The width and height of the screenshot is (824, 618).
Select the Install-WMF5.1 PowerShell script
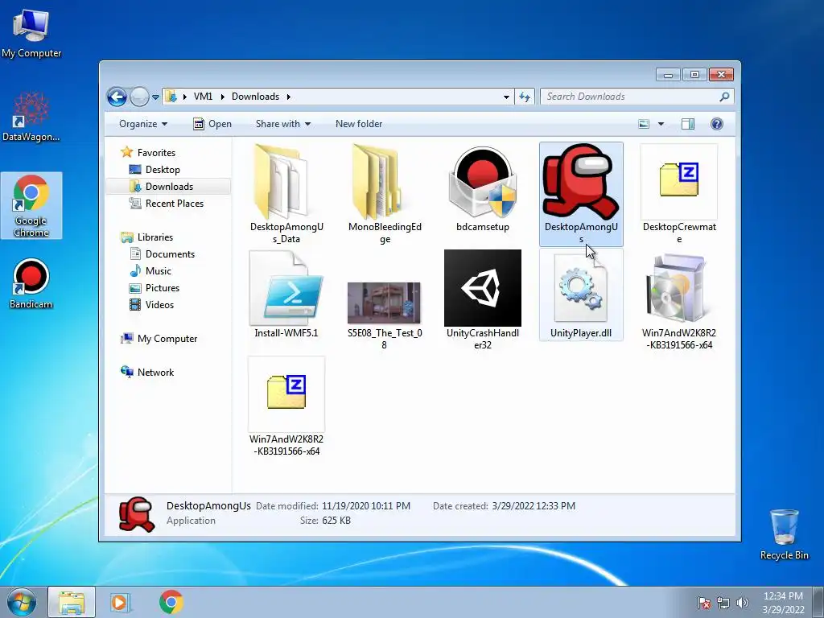coord(286,295)
